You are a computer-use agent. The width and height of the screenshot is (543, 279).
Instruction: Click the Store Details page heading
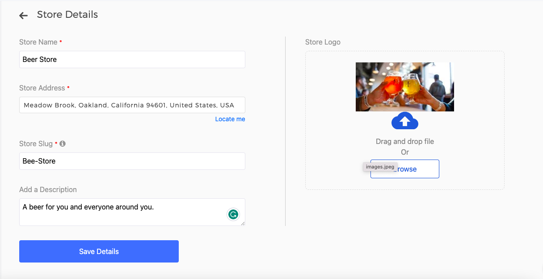[x=67, y=14]
